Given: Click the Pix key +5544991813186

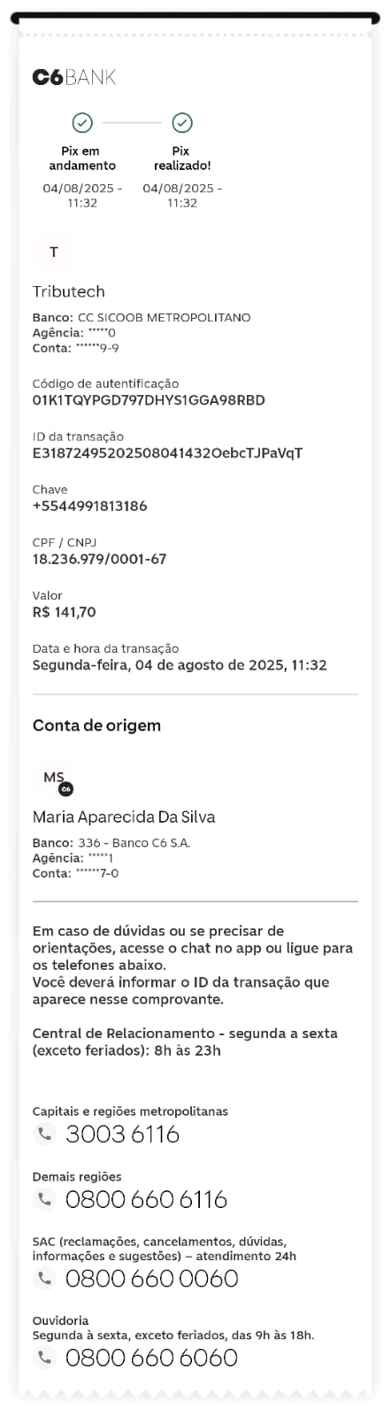Looking at the screenshot, I should tap(90, 507).
